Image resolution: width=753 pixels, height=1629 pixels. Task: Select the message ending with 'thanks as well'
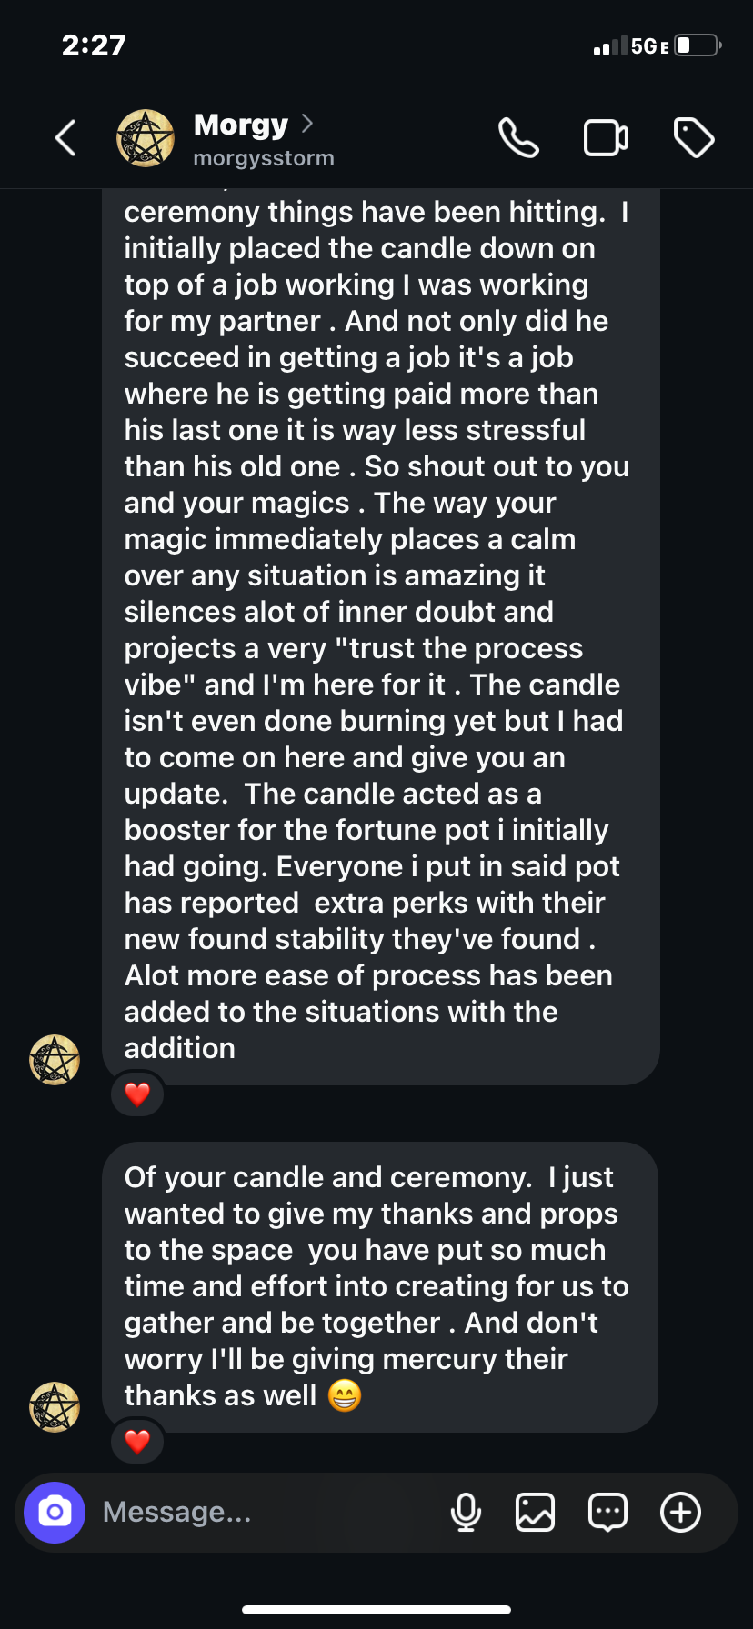[x=380, y=1286]
